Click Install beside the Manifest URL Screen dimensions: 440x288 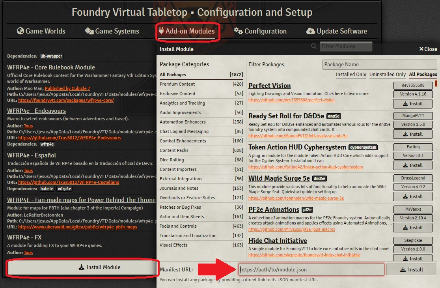tap(411, 270)
